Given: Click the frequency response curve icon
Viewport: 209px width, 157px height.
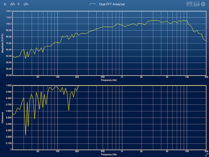Looking at the screenshot, I should coord(93,4).
